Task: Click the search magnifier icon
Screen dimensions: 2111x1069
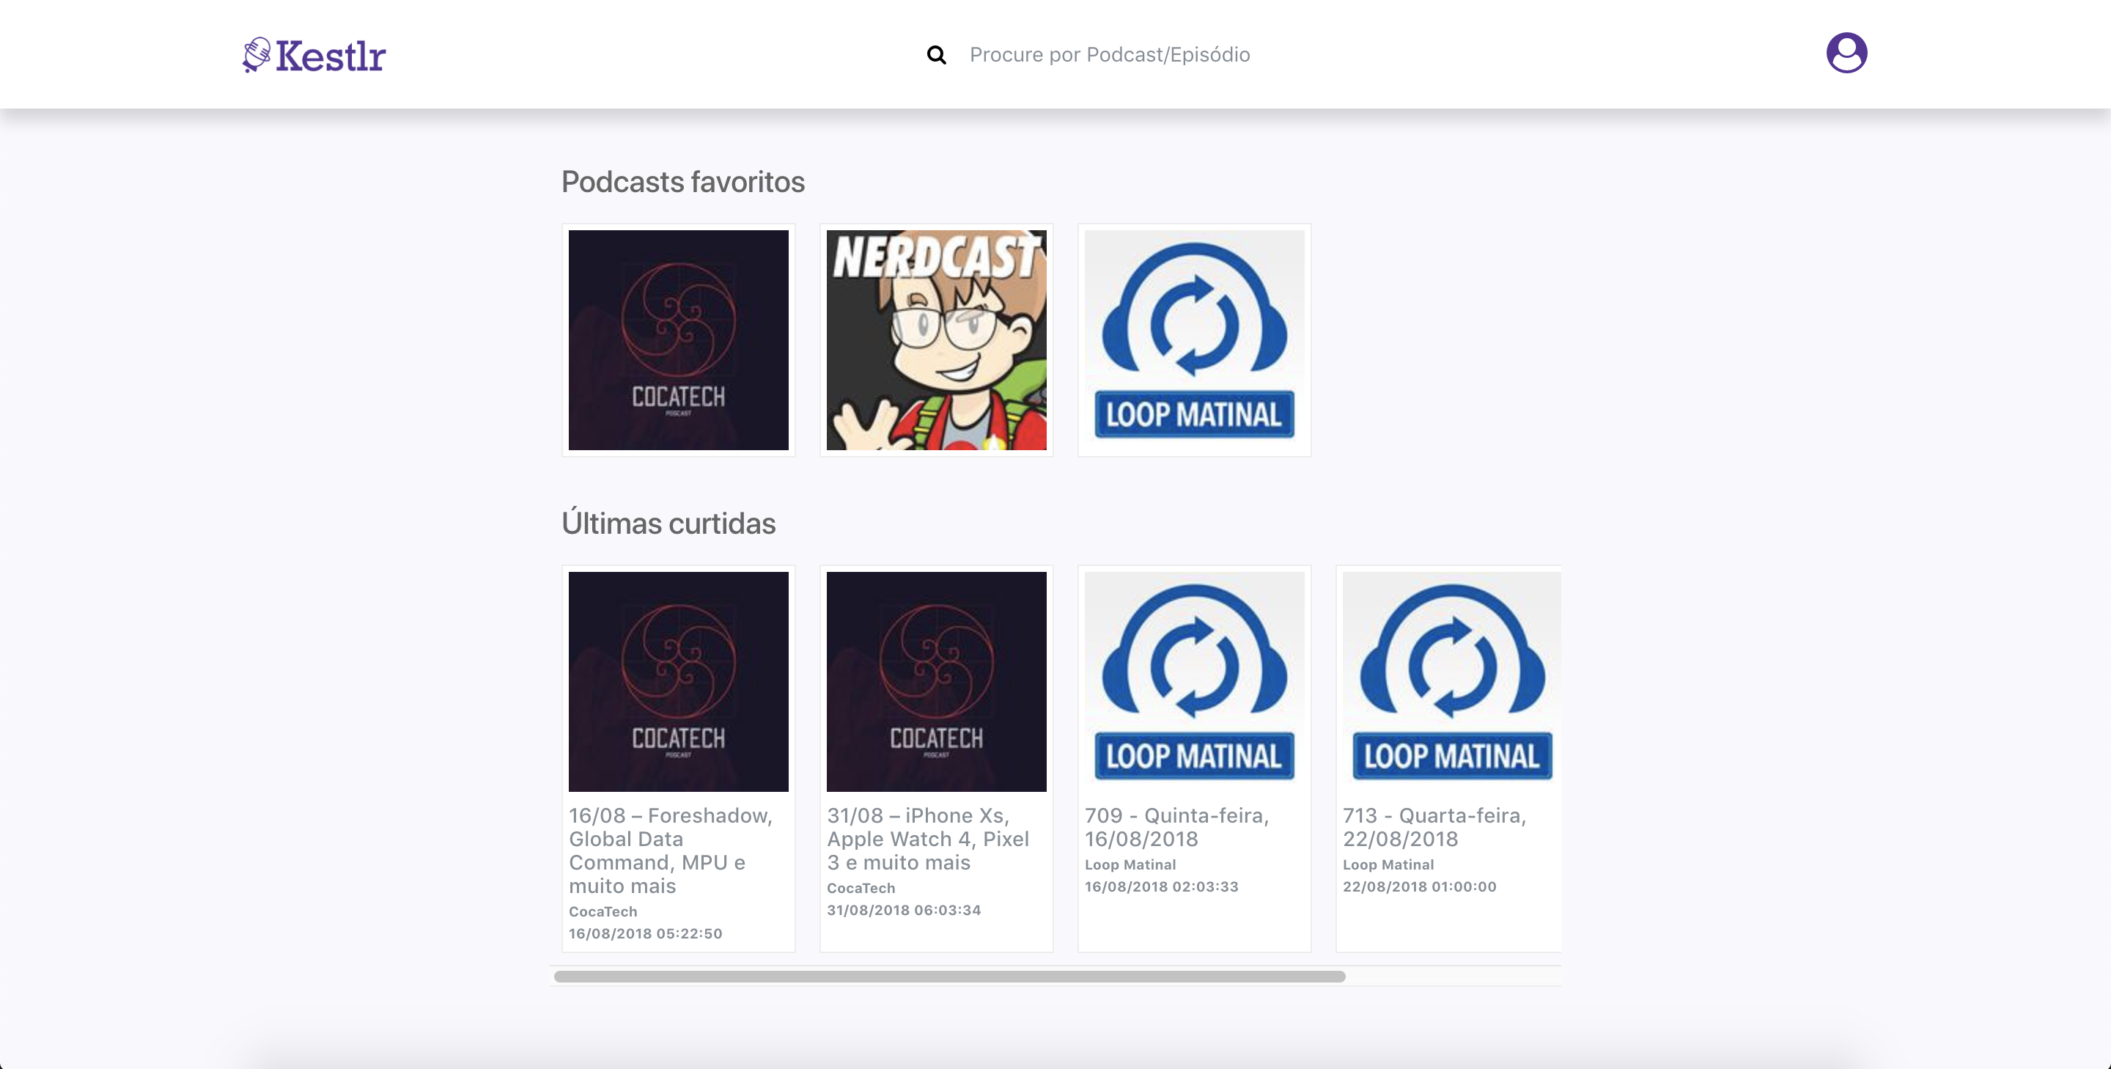Action: (936, 55)
